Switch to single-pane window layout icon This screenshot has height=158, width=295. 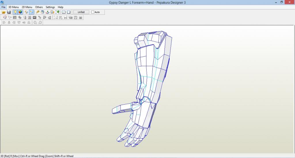pyautogui.click(x=69, y=12)
